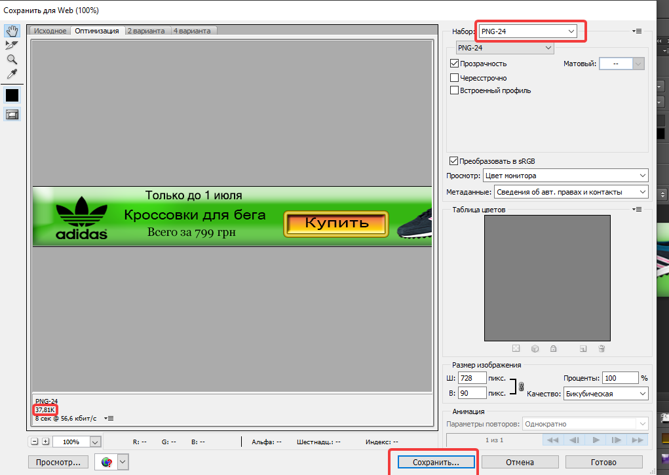The width and height of the screenshot is (669, 475).
Task: Select the Eyedropper tool
Action: [12, 74]
